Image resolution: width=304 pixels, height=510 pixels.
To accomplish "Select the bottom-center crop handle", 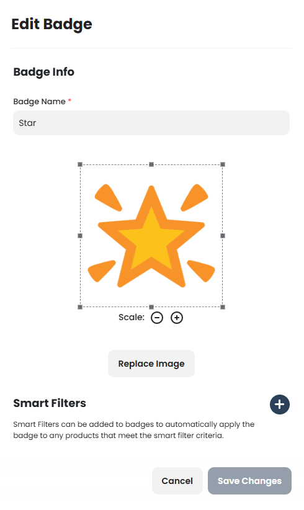I will pyautogui.click(x=151, y=307).
